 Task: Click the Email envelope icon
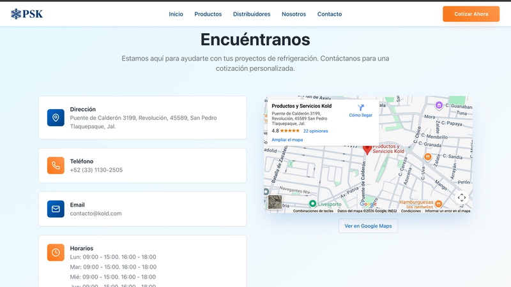point(56,209)
